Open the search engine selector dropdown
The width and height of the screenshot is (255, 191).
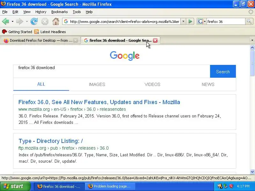(x=202, y=21)
